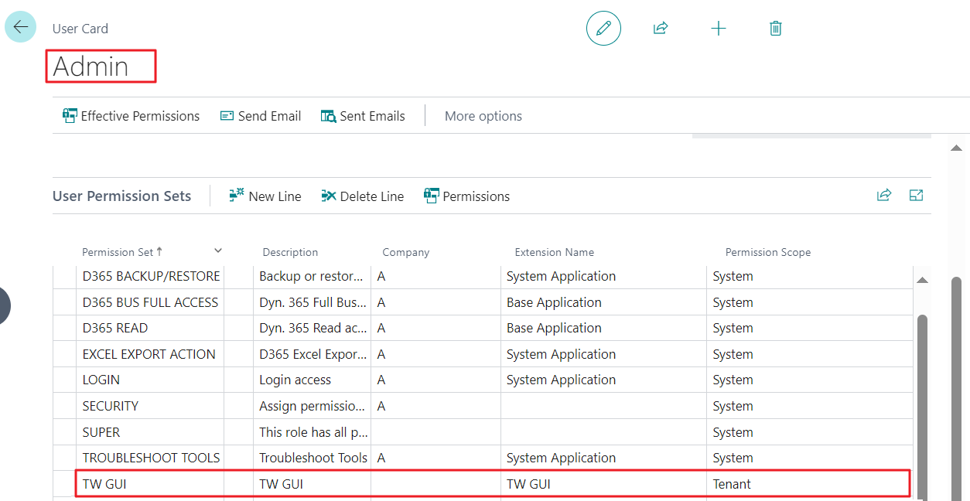Click the share icon in the header
The height and width of the screenshot is (501, 970).
pos(661,29)
